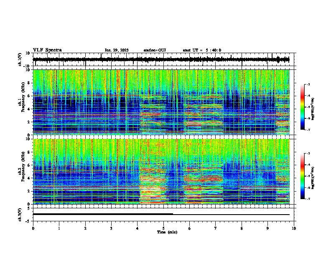Click the 'ch.1(V)' waveform axis label
Screen dimensions: 331x256
[20, 59]
